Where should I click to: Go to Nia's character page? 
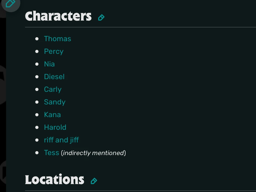pyautogui.click(x=49, y=64)
